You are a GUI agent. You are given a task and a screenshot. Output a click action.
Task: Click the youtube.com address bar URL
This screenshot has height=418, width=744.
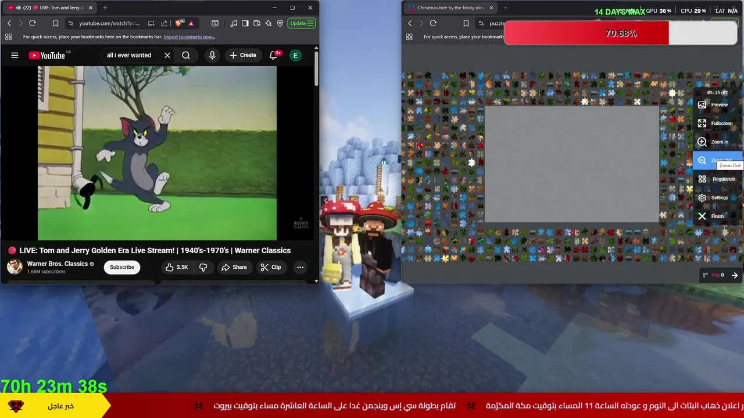(109, 23)
